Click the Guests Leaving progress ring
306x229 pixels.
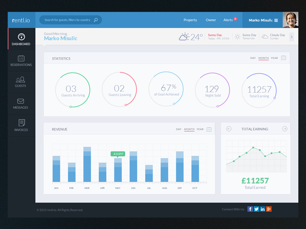[119, 89]
